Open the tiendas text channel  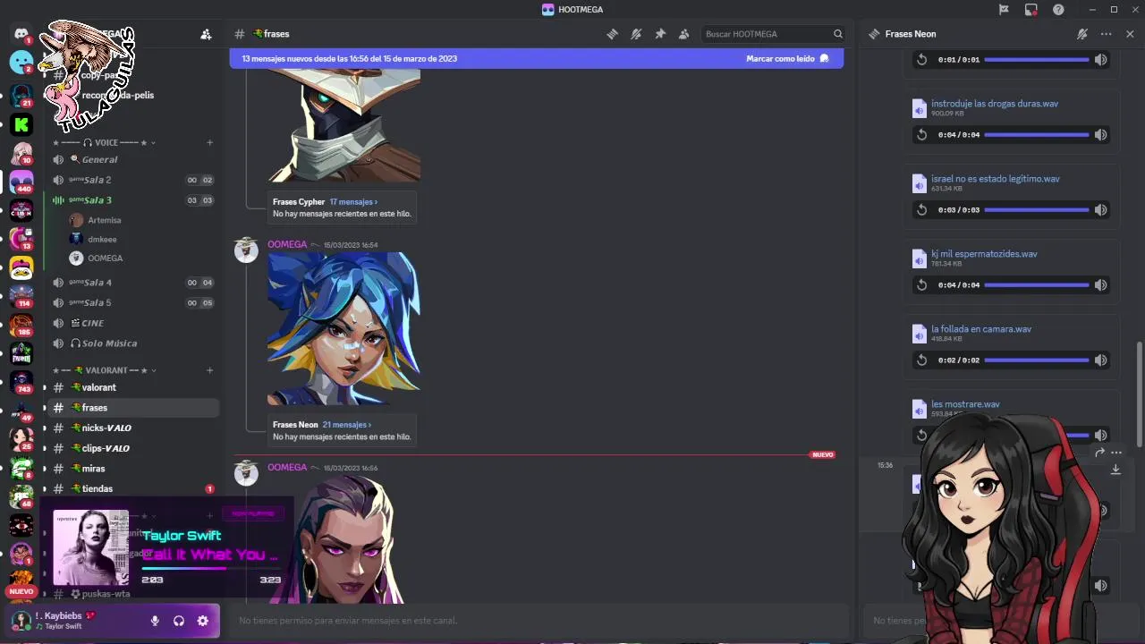pos(133,489)
